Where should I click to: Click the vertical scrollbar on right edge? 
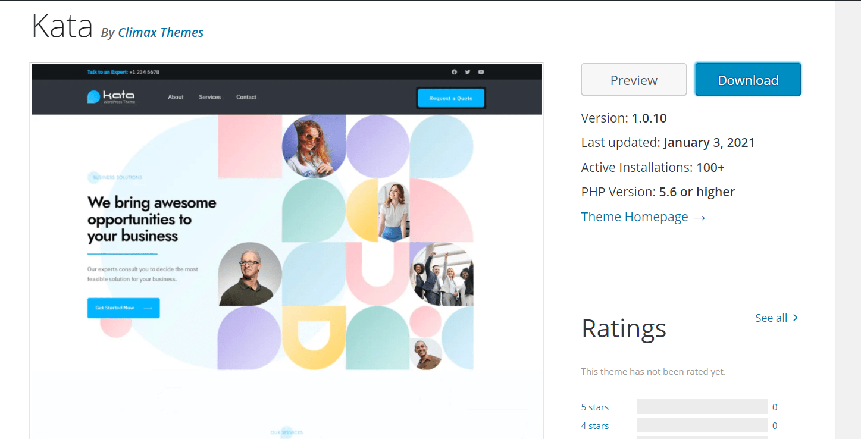(847, 219)
